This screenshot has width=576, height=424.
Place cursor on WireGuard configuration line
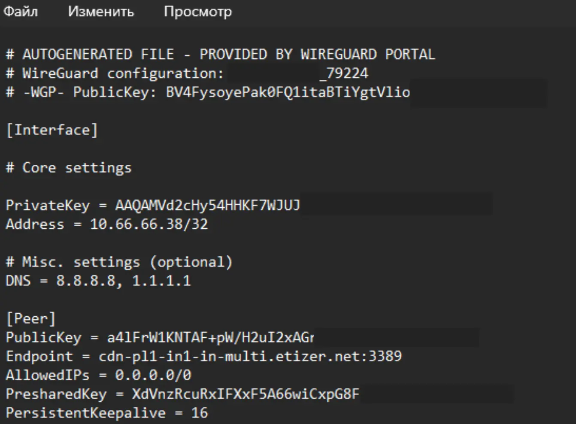click(187, 73)
